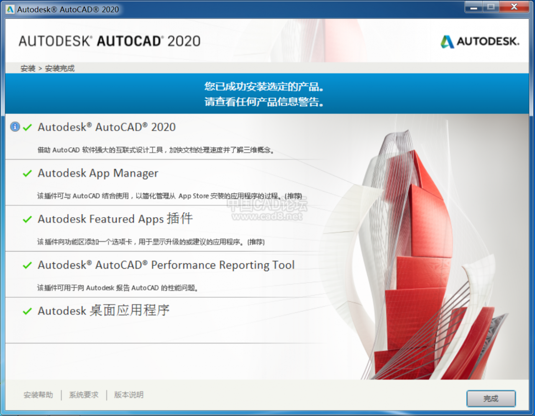This screenshot has height=416, width=535.
Task: Close the AutoCAD 2020 installer window
Action: click(x=515, y=7)
